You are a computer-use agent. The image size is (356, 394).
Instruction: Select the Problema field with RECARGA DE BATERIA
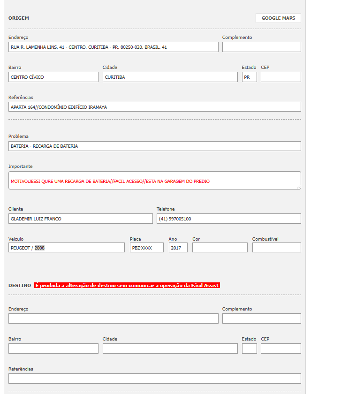[x=154, y=146]
